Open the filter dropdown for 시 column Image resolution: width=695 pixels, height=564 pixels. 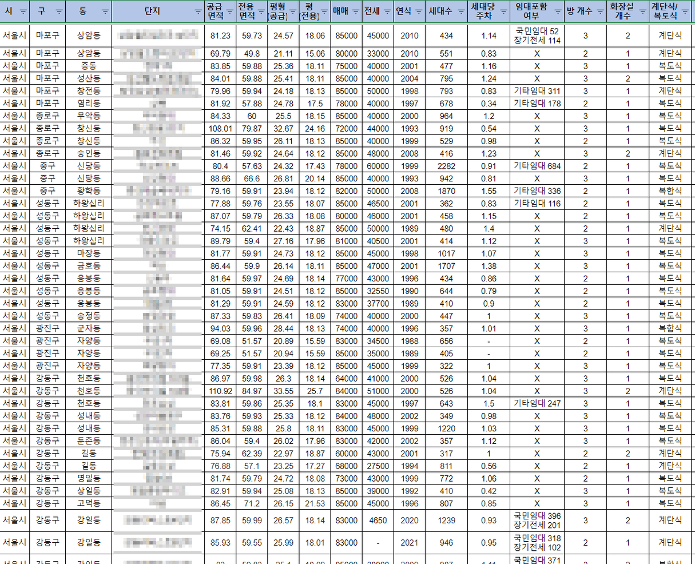(x=23, y=11)
